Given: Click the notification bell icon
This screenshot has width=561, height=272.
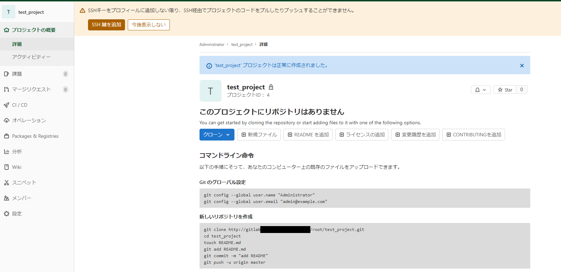Looking at the screenshot, I should (477, 90).
